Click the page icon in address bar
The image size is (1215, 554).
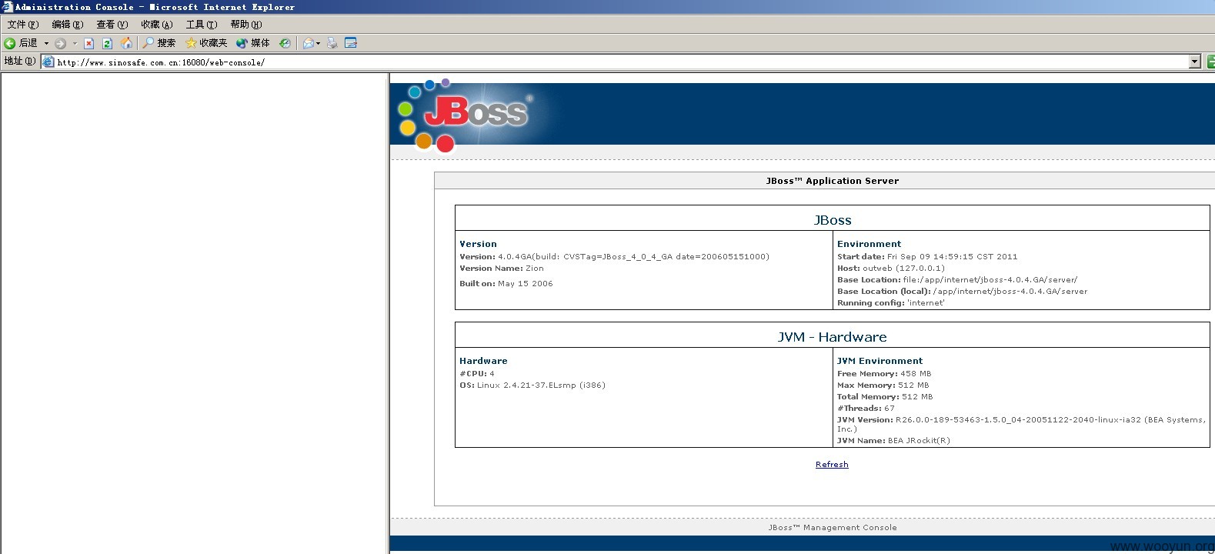(x=48, y=62)
